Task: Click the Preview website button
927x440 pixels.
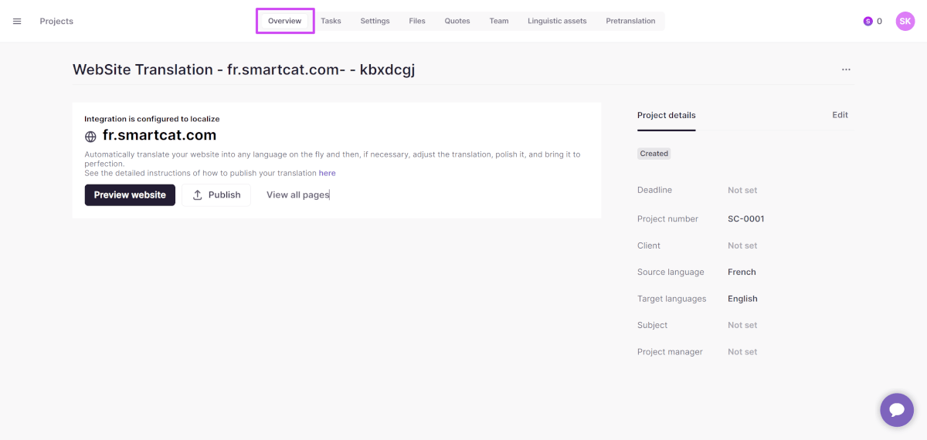Action: (130, 195)
